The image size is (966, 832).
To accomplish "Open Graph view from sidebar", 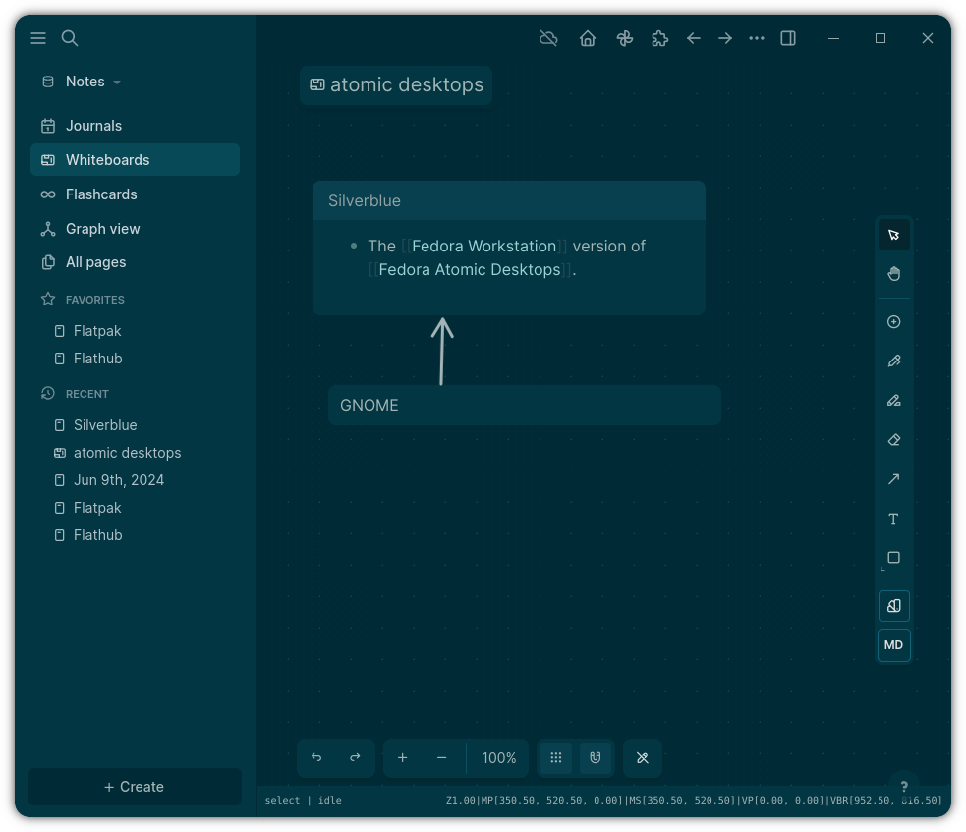I will [x=102, y=229].
